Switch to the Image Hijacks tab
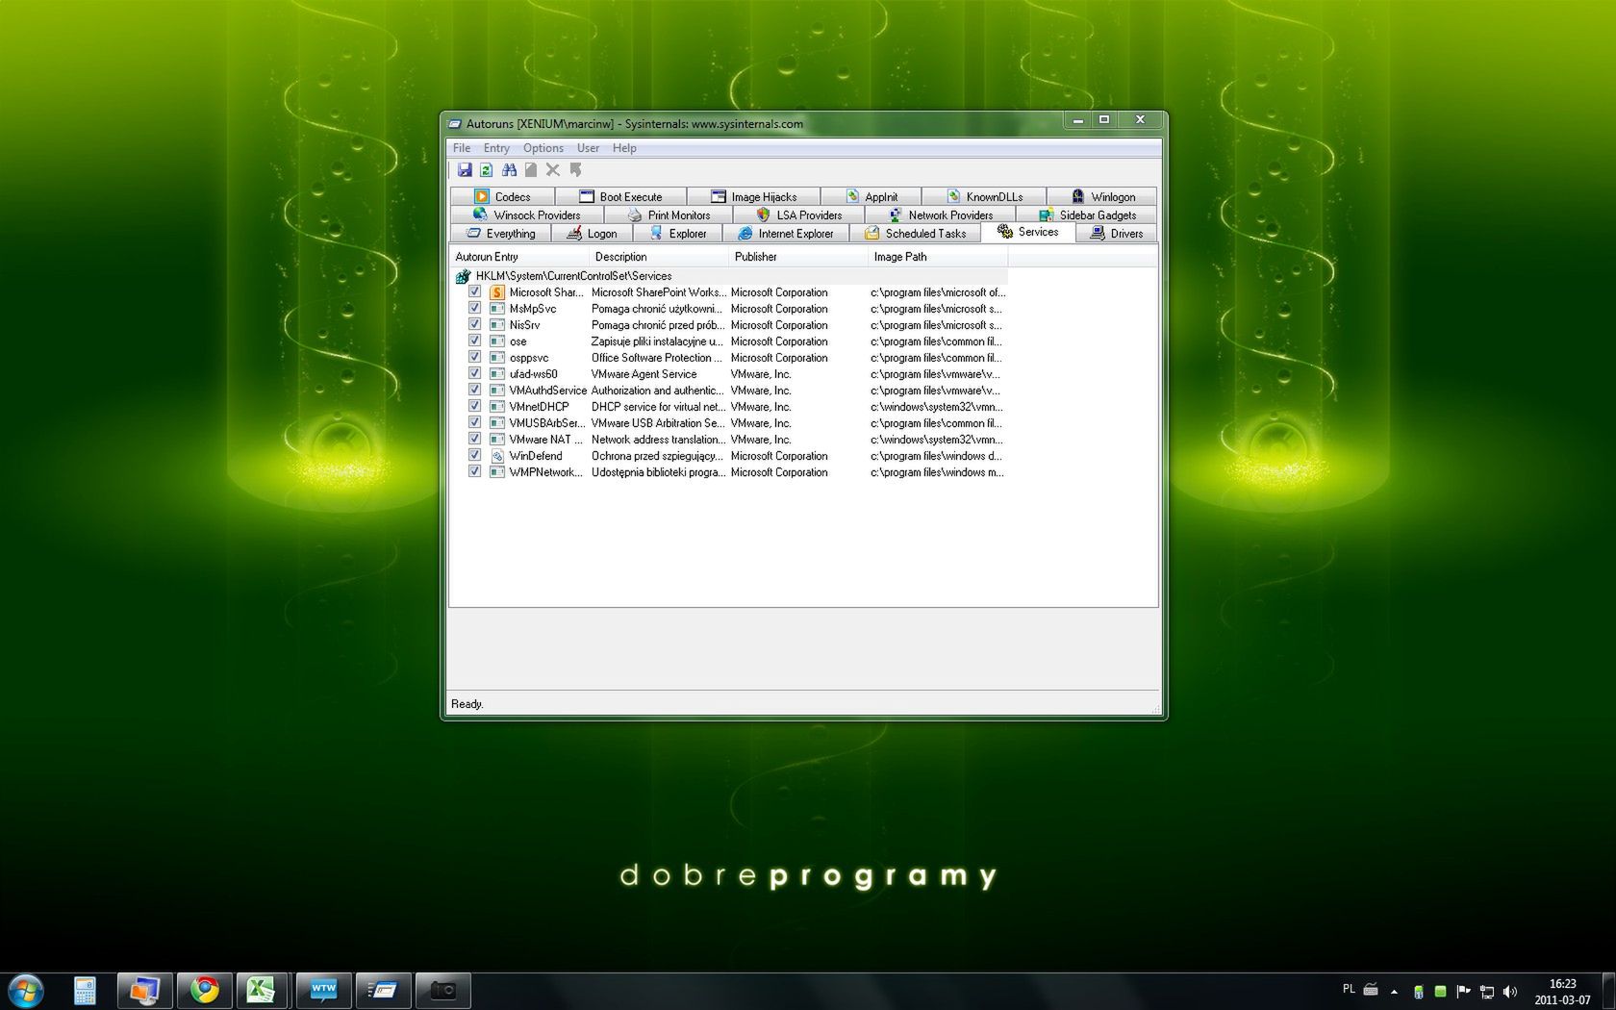 pos(753,196)
